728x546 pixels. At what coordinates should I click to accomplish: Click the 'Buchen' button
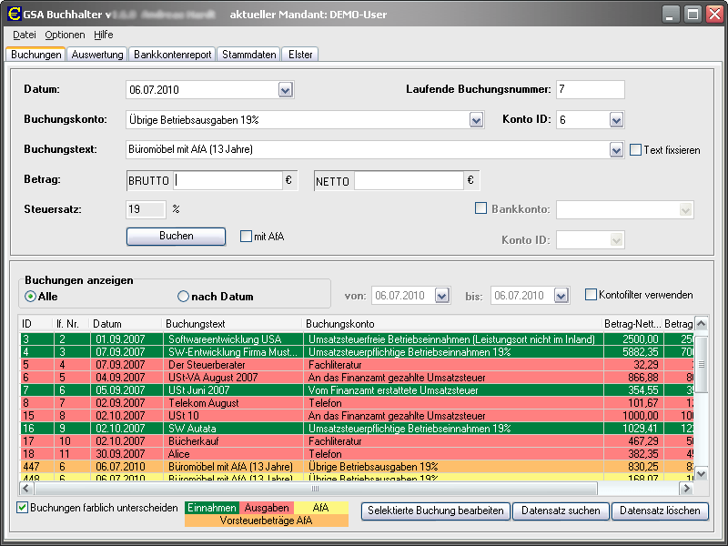[x=176, y=236]
